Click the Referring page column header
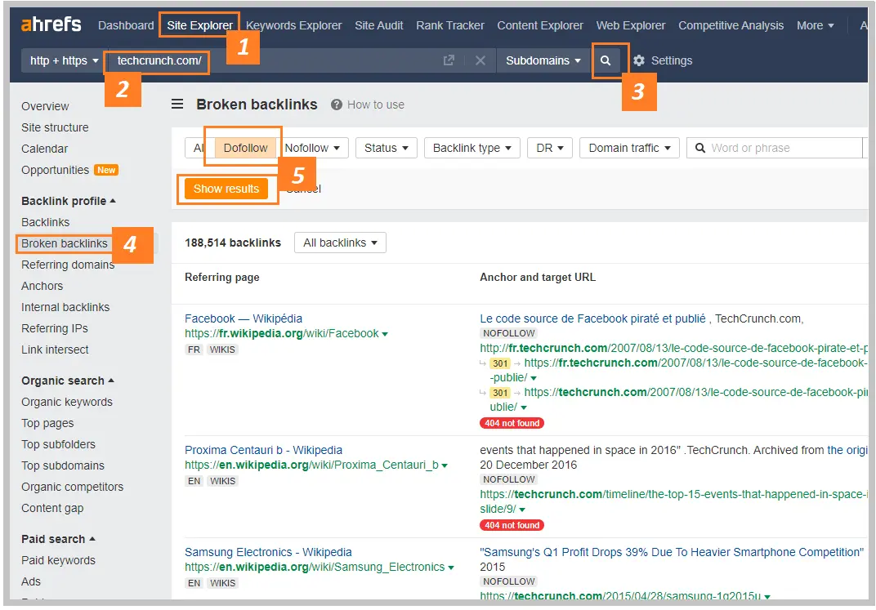876x610 pixels. (x=221, y=278)
